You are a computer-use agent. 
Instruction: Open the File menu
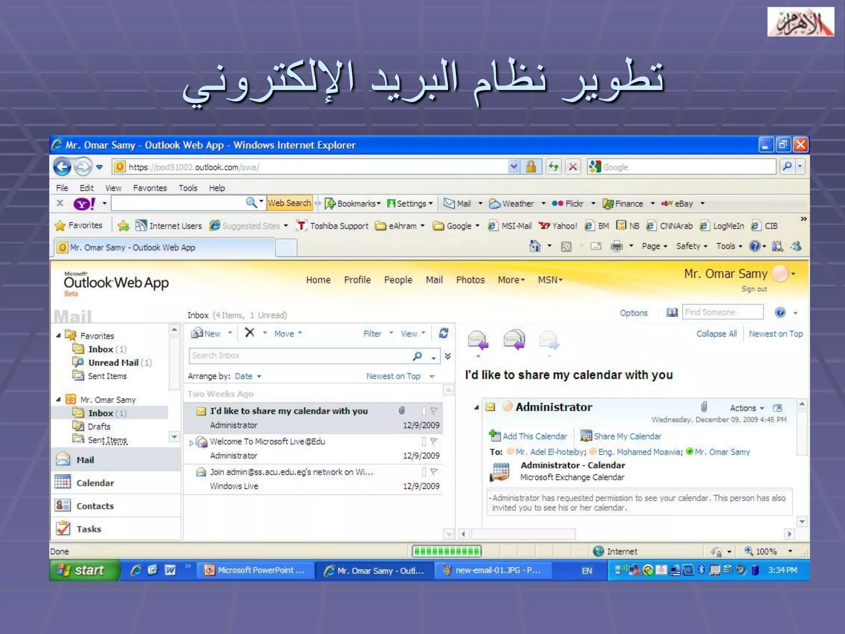click(x=62, y=188)
